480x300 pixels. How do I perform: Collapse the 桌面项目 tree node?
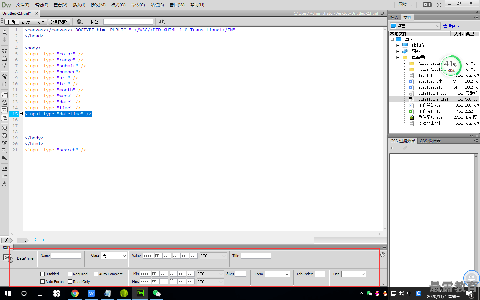[398, 57]
